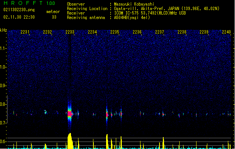Click the Receiving Location label
This screenshot has width=235, height=149.
(87, 9)
